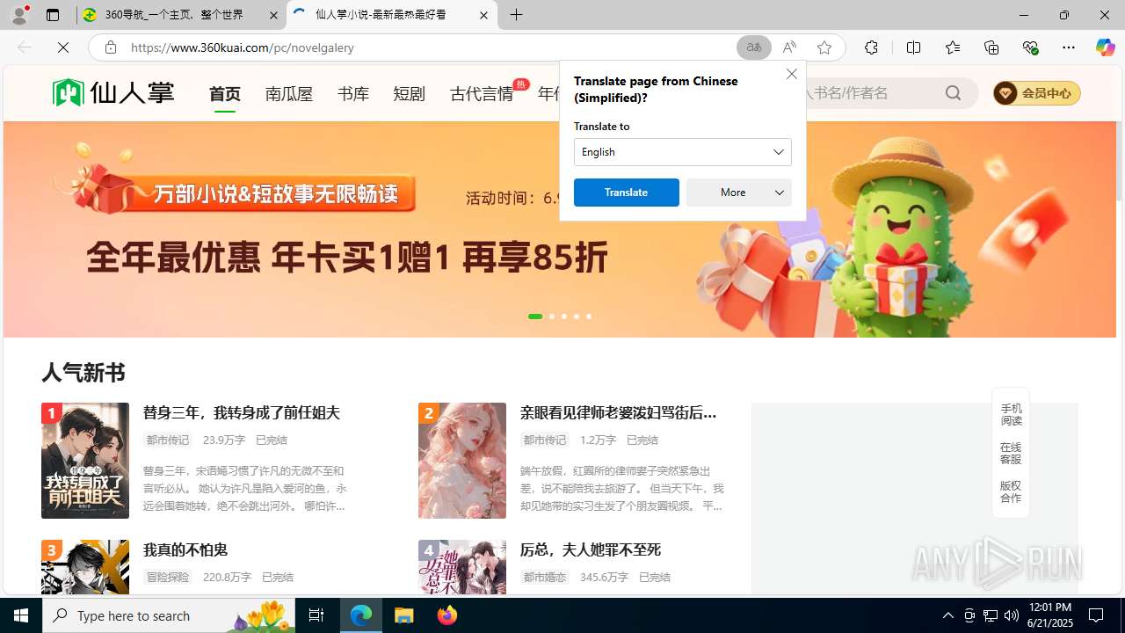Click the 冒险探险 tag

(x=168, y=577)
